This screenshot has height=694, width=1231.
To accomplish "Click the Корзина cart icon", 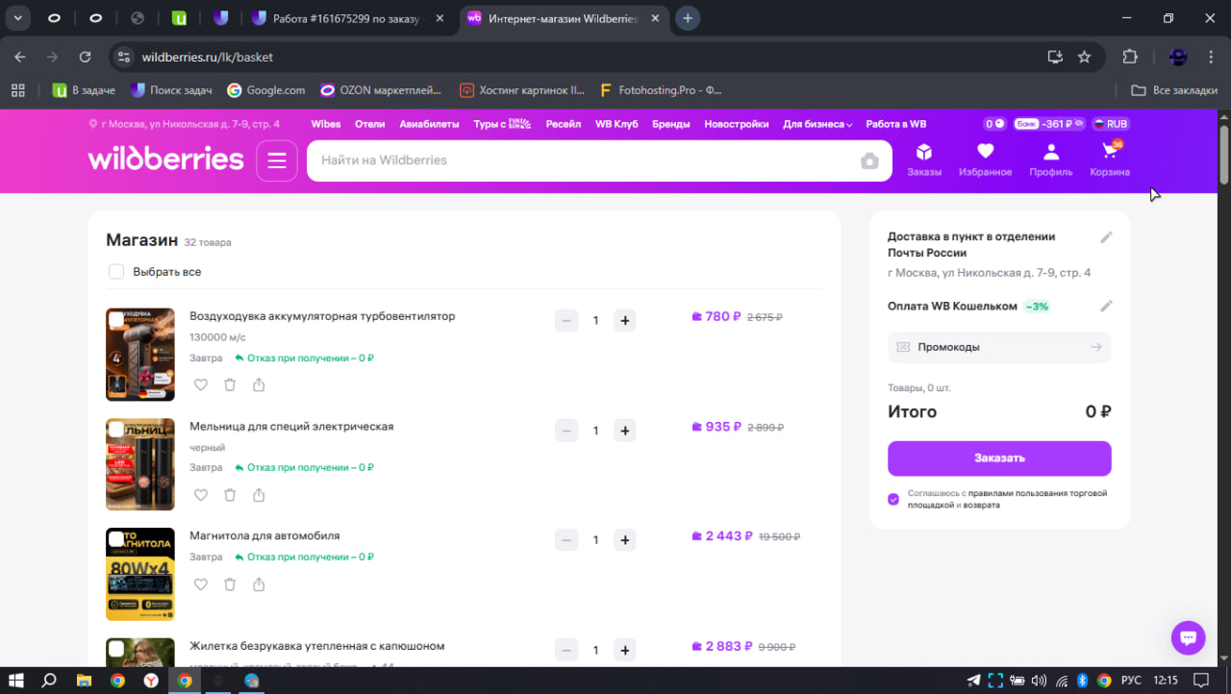I will click(1109, 160).
